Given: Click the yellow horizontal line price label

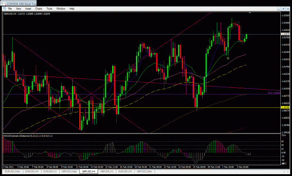Looking at the screenshot, I should pos(285,107).
